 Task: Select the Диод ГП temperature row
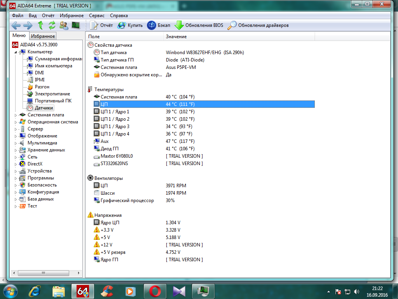click(x=204, y=148)
